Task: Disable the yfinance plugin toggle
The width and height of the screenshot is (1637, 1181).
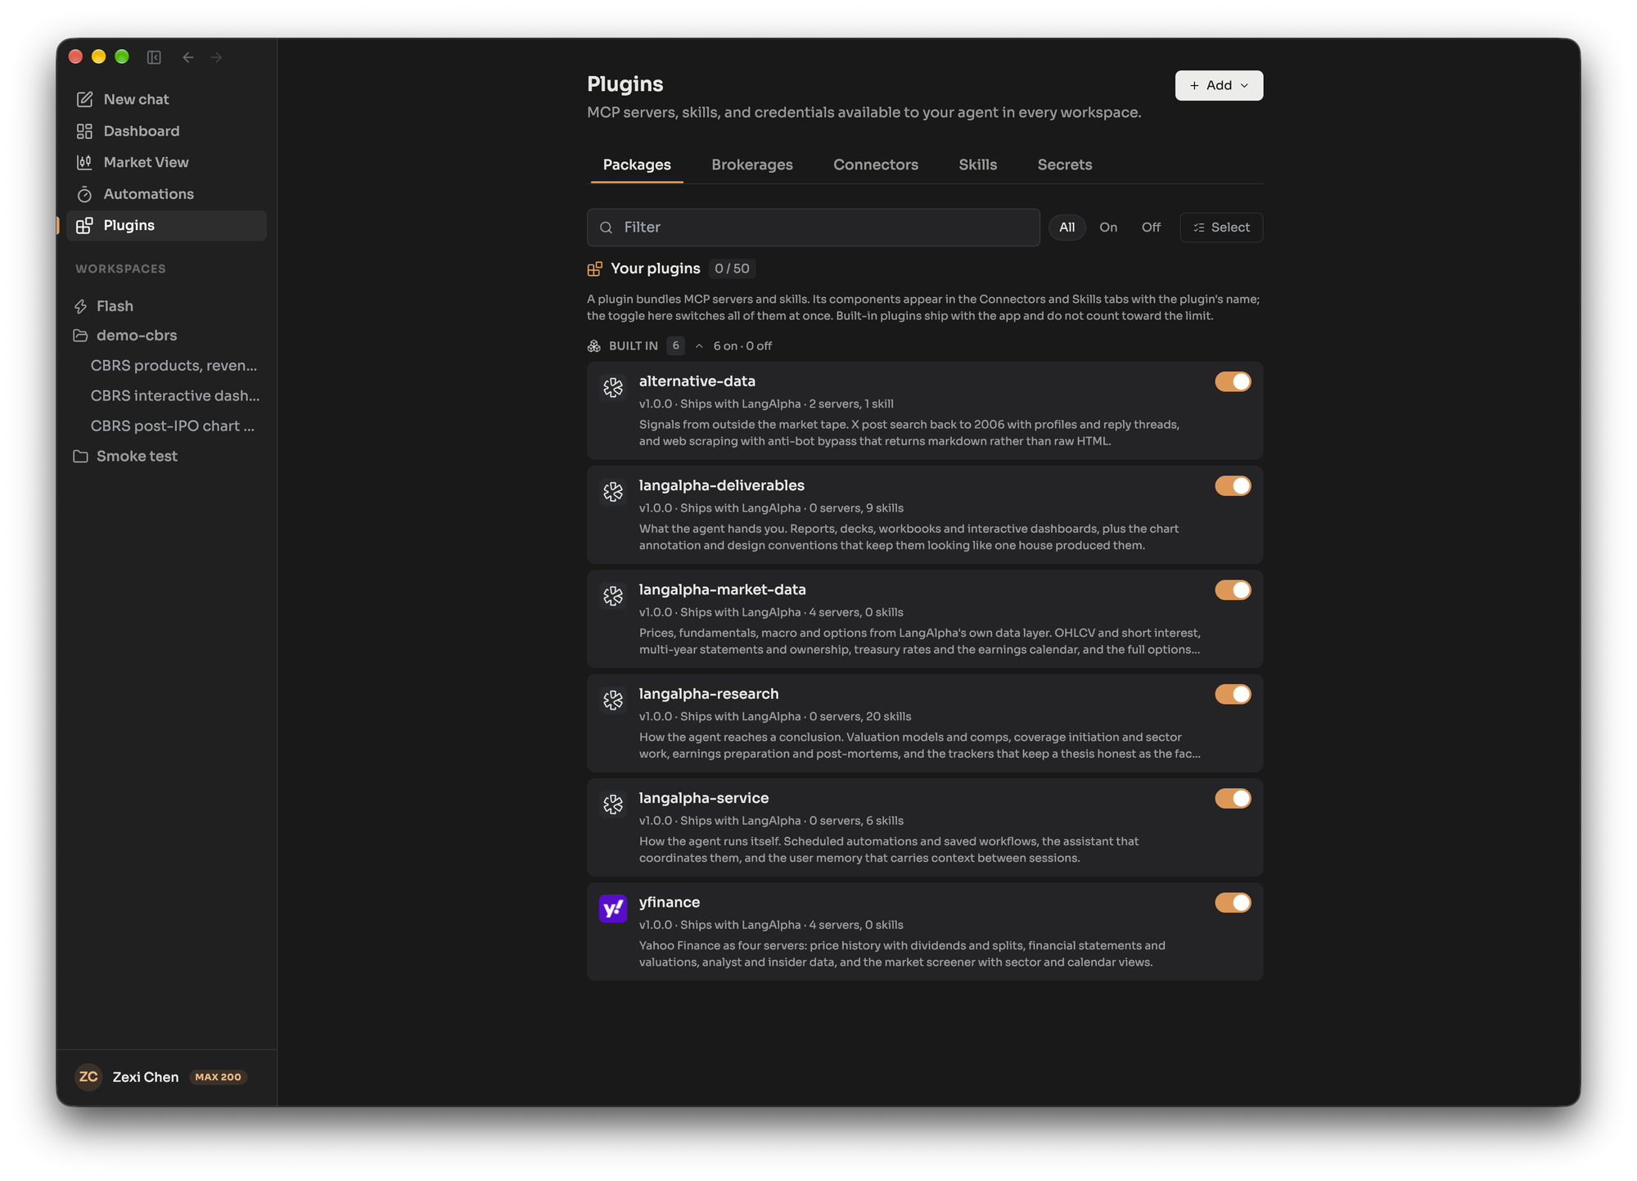Action: (1233, 903)
